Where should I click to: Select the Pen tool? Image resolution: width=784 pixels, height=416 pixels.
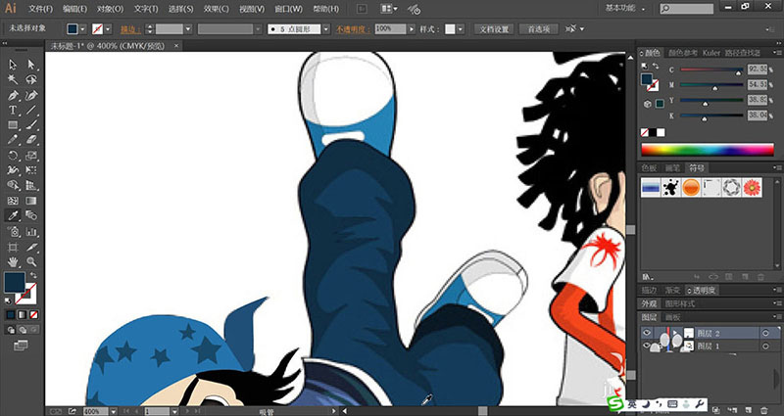[13, 95]
